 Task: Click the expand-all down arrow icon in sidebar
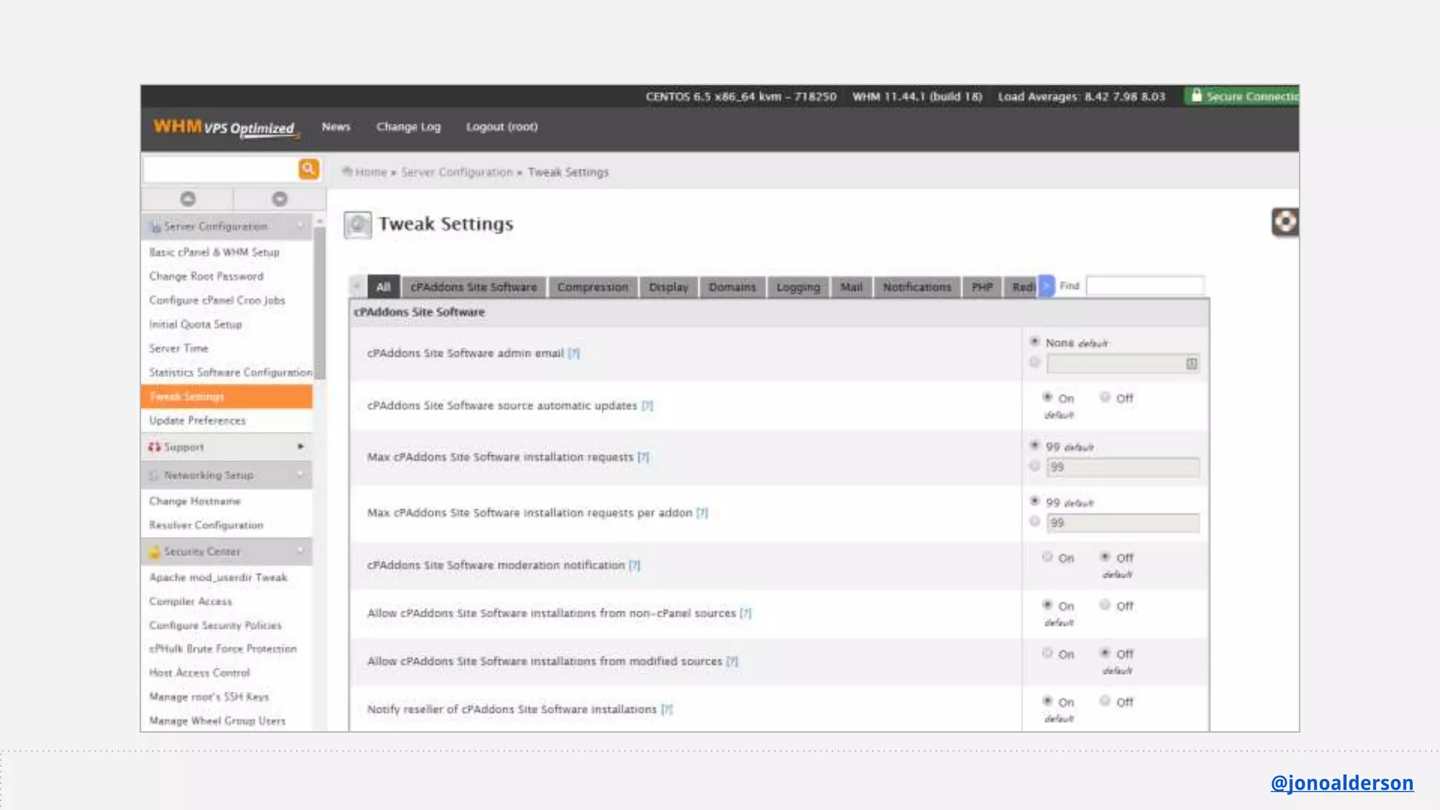click(x=280, y=199)
